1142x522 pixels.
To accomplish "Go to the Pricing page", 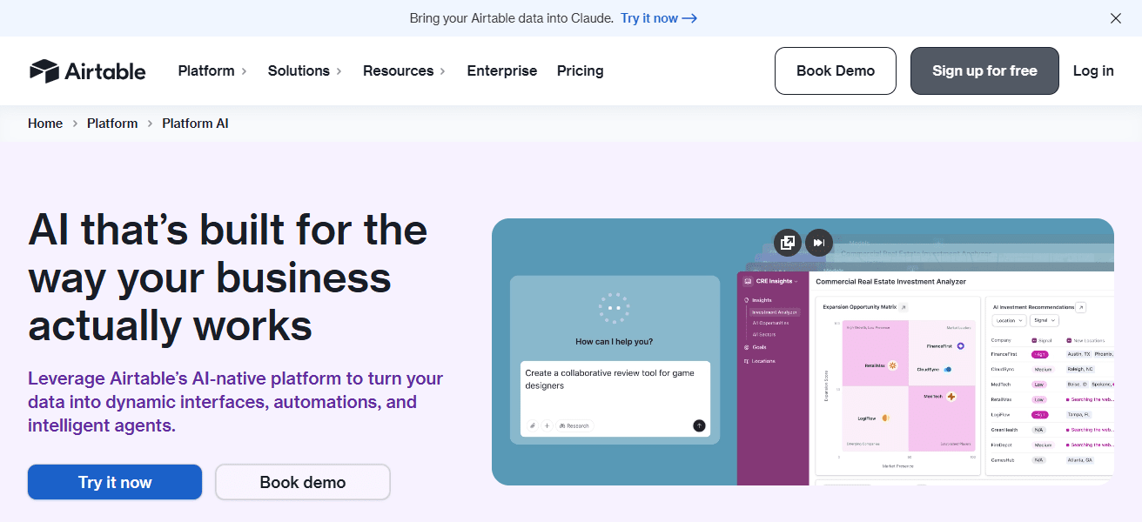I will [581, 71].
